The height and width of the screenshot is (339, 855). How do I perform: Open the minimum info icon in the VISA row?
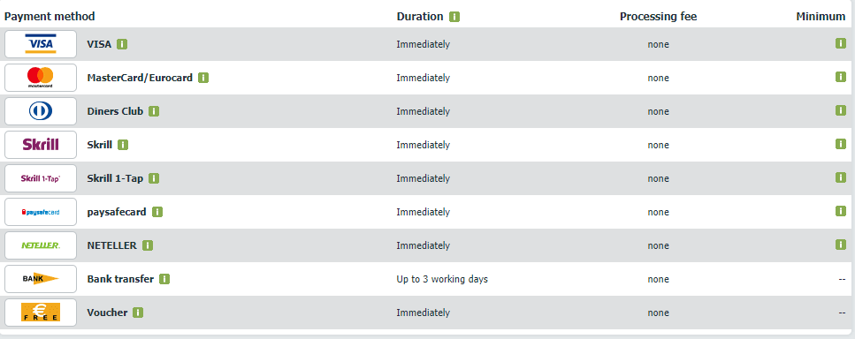point(840,43)
